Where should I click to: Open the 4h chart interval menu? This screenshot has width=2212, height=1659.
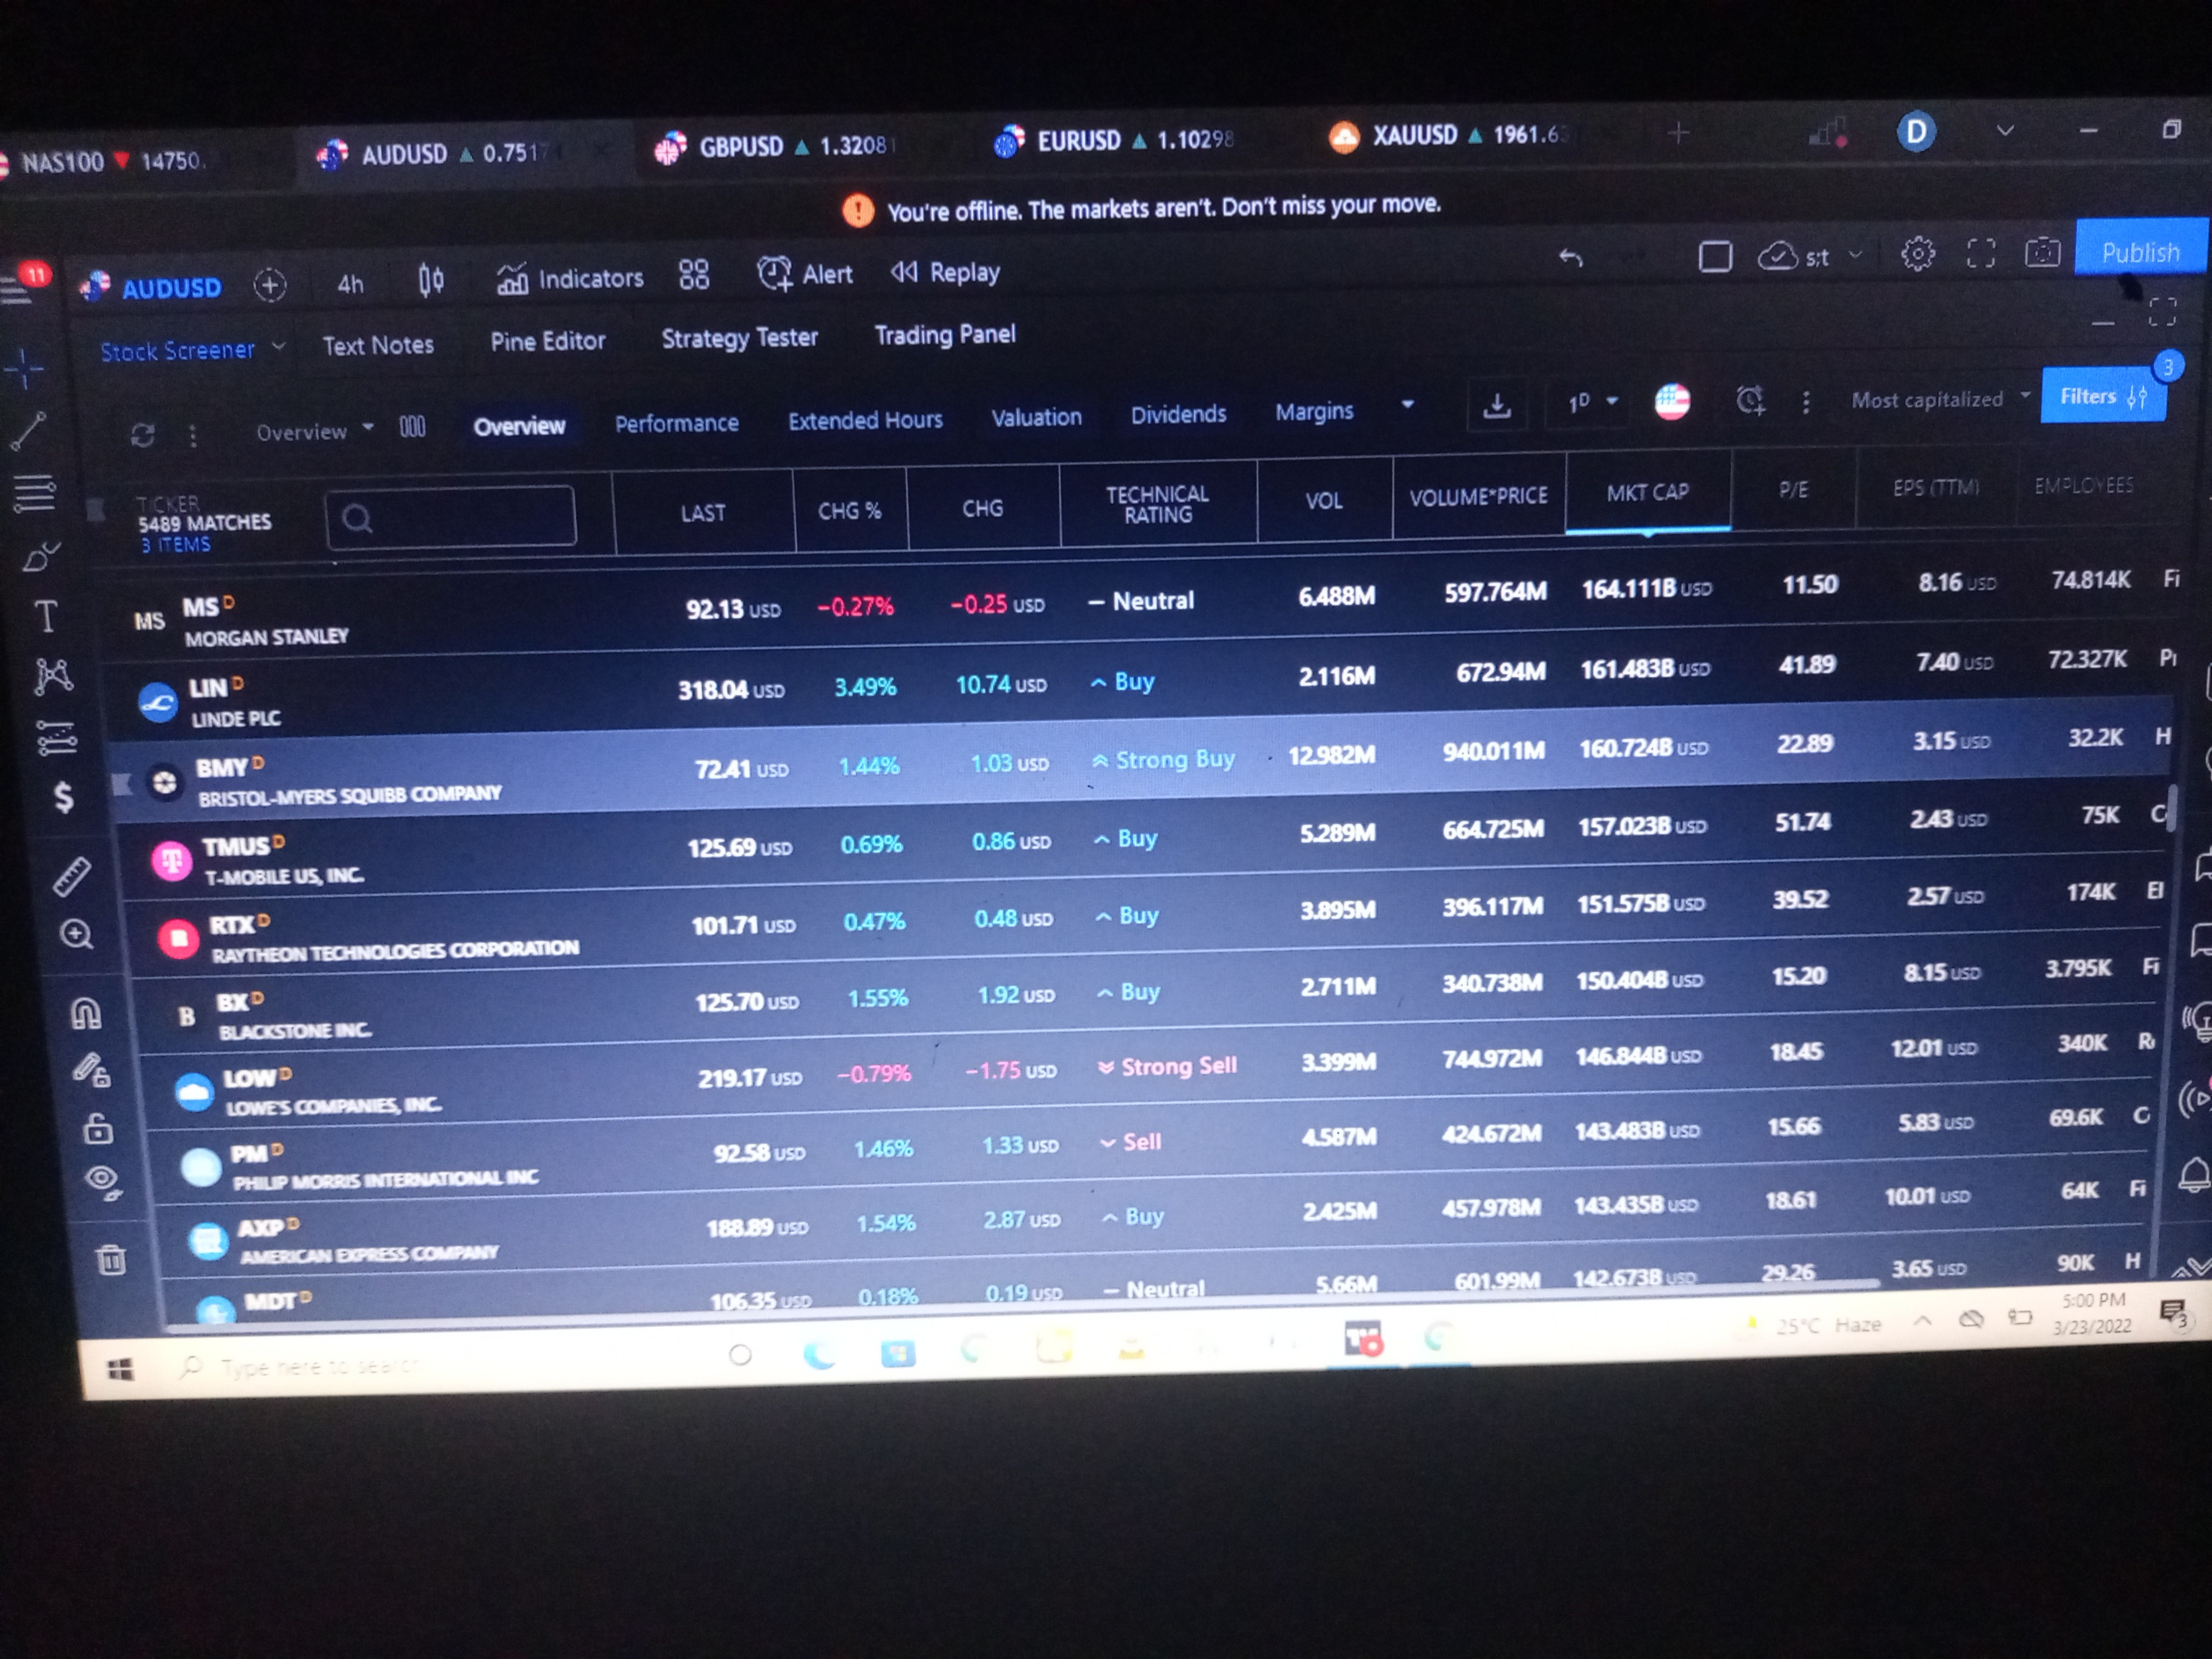click(x=350, y=284)
